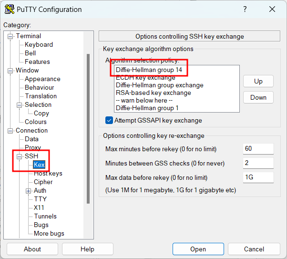The height and width of the screenshot is (259, 287).
Task: Collapse the Connection tree node
Action: [x=10, y=131]
